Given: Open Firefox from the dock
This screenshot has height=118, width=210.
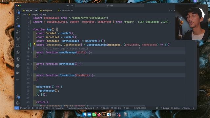Looking at the screenshot, I should [99, 114].
